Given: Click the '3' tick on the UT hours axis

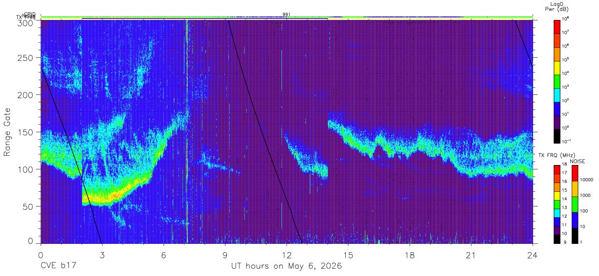Looking at the screenshot, I should (x=102, y=255).
